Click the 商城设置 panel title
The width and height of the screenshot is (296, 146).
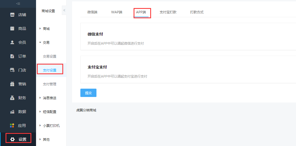point(48,11)
